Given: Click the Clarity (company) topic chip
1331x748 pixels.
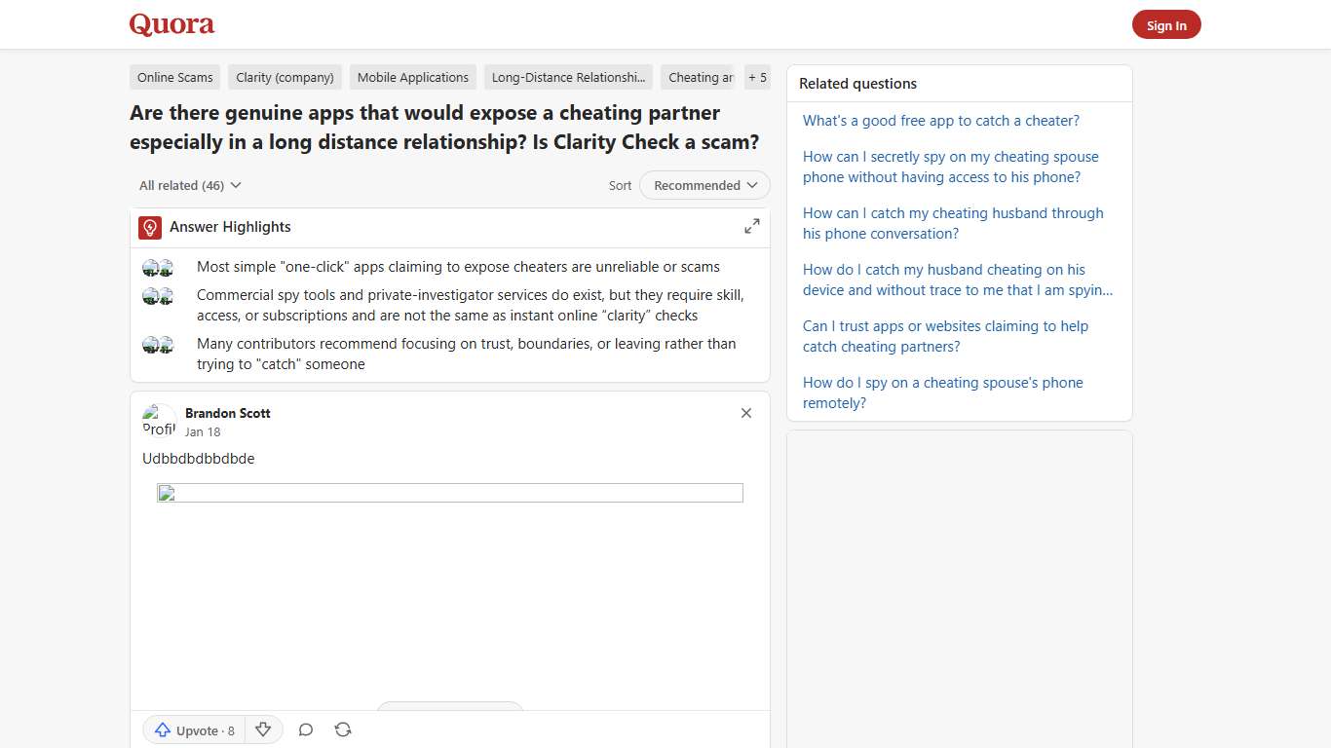Looking at the screenshot, I should 284,77.
